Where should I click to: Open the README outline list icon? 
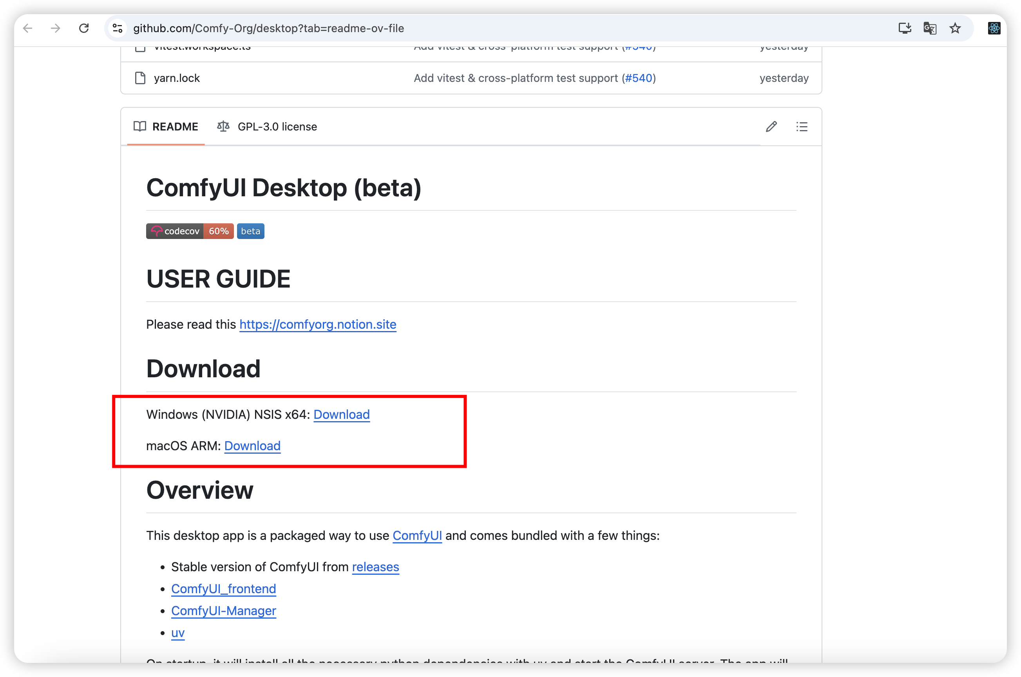(x=802, y=127)
